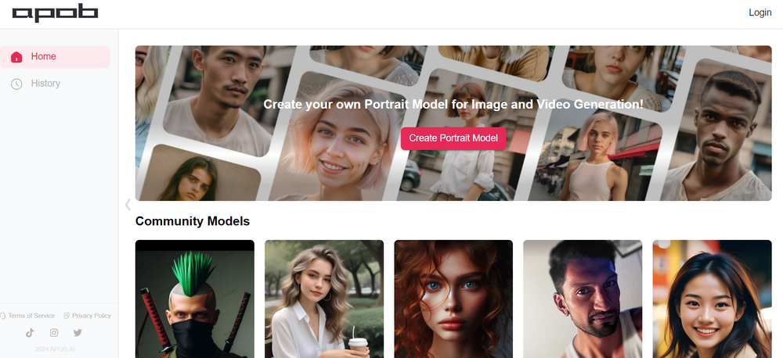This screenshot has width=783, height=358.
Task: Click the Terms of Service headset icon
Action: tap(2, 316)
